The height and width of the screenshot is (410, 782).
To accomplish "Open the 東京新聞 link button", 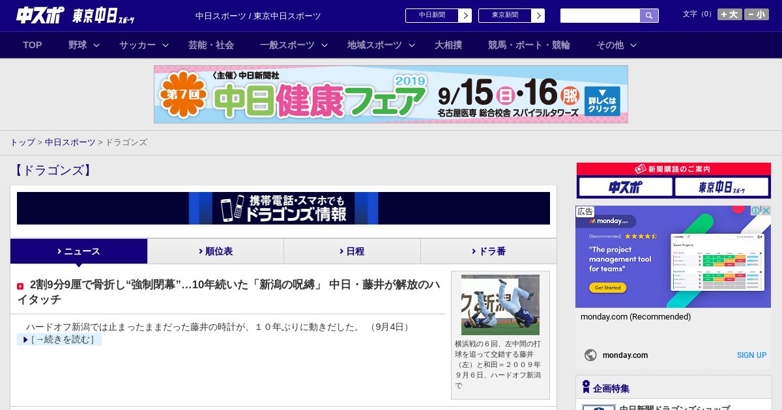I will 505,16.
